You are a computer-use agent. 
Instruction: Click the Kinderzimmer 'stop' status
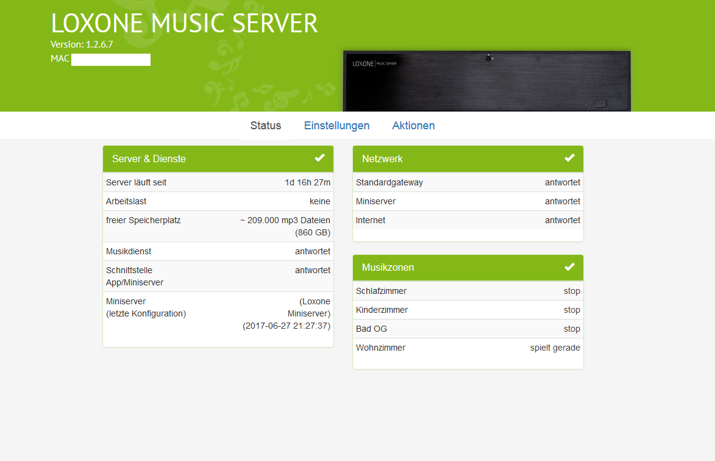pyautogui.click(x=572, y=310)
